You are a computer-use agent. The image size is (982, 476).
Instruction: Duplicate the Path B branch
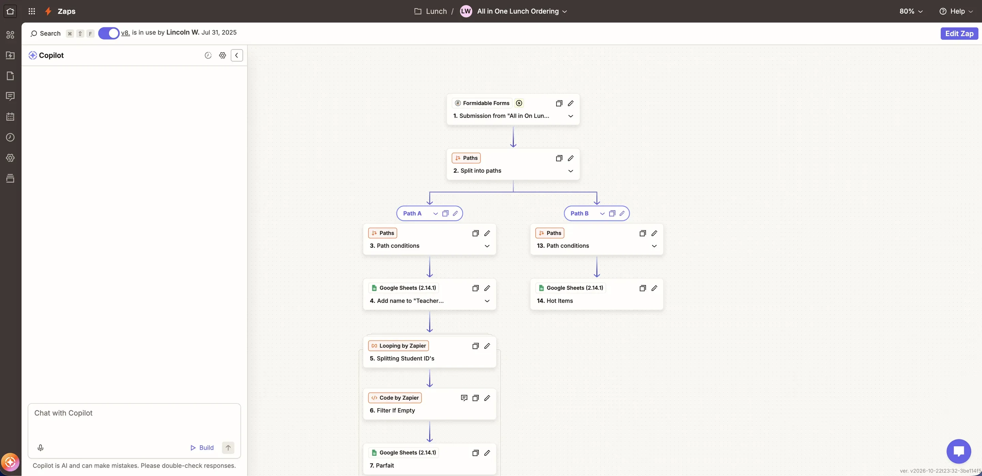click(612, 213)
